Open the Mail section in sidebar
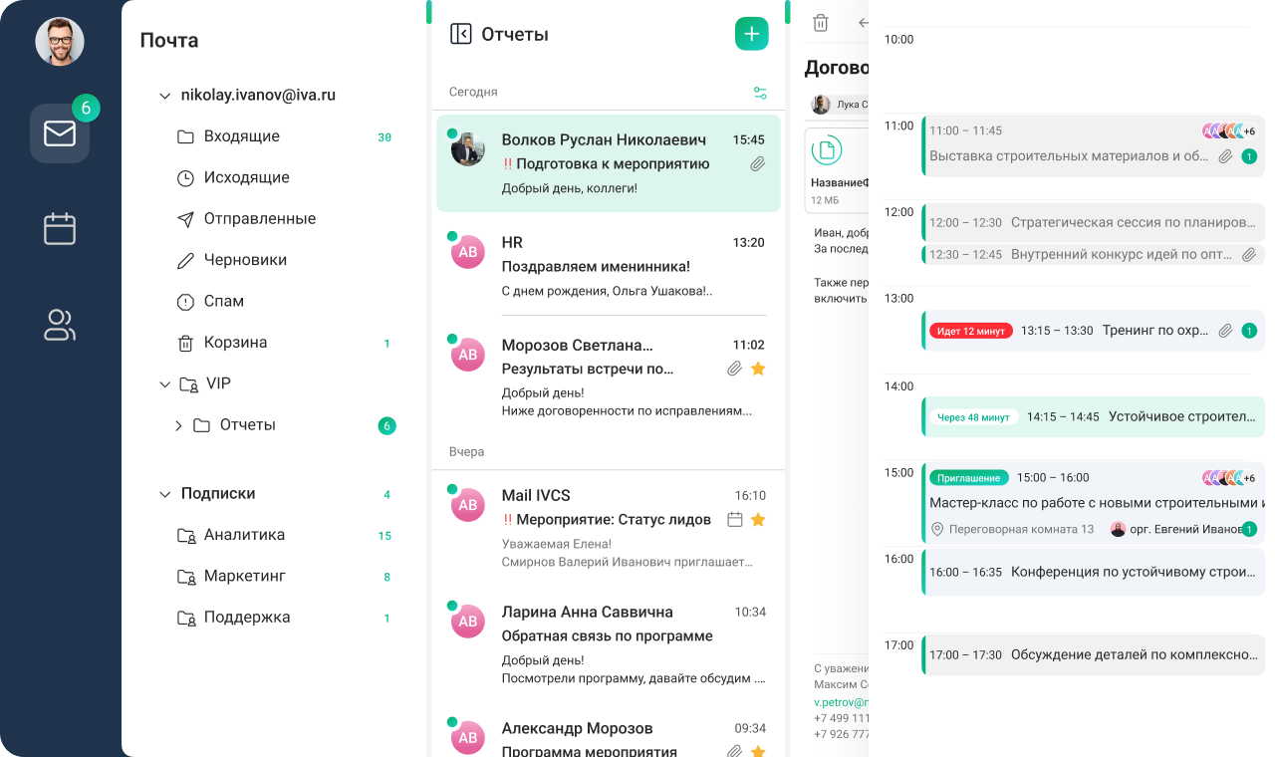The height and width of the screenshot is (757, 1275). coord(60,133)
